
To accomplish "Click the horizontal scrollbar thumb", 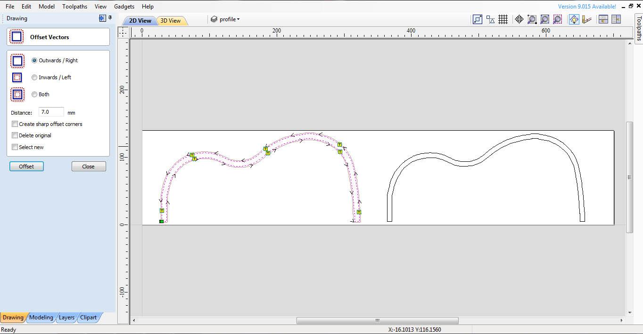I will [x=377, y=320].
